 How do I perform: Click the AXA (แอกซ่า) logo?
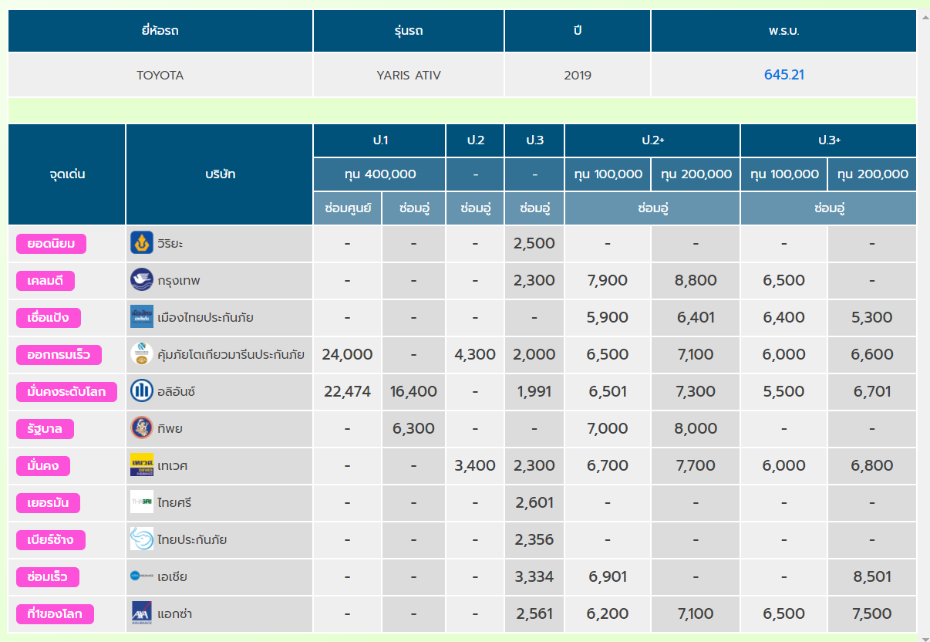click(142, 613)
